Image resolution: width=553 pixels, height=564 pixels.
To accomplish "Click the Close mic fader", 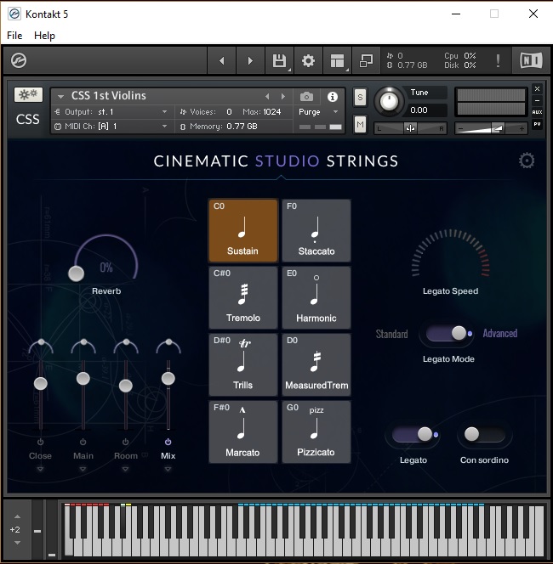I will 40,384.
